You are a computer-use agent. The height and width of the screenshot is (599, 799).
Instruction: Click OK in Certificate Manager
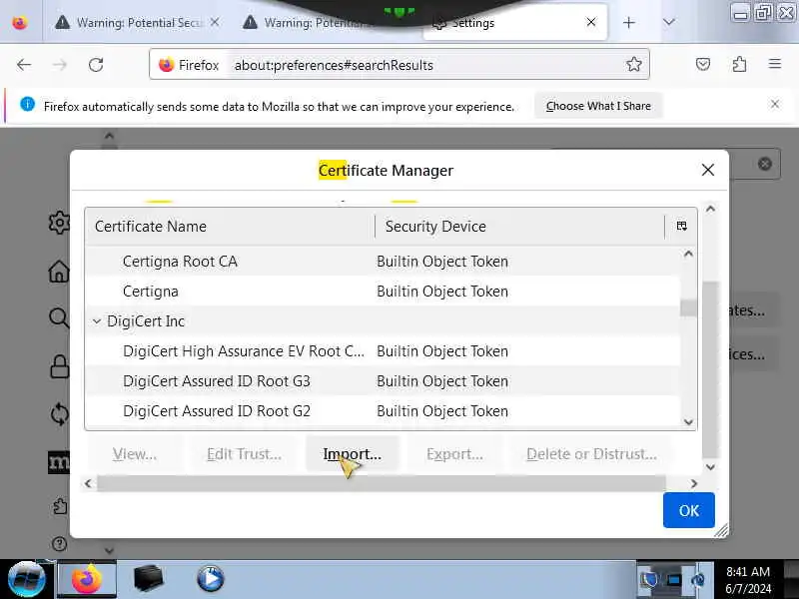coord(688,510)
